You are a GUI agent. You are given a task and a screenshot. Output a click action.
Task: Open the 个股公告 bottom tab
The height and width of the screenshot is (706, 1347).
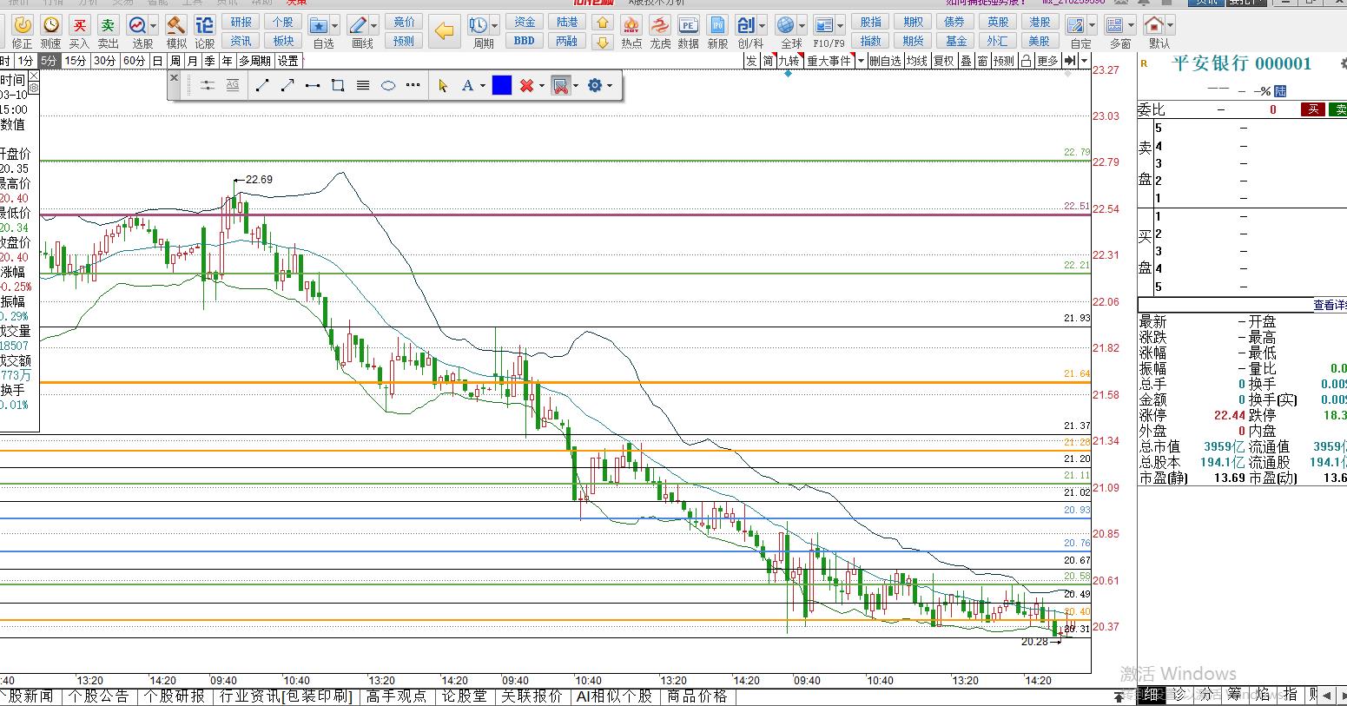[99, 696]
